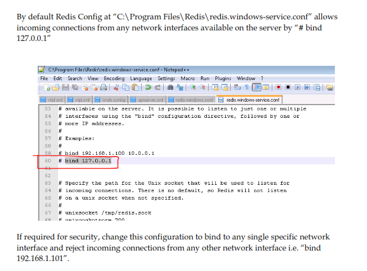Click the Zoom Out magnifier icon
Image resolution: width=367 pixels, height=271 pixels.
202,87
